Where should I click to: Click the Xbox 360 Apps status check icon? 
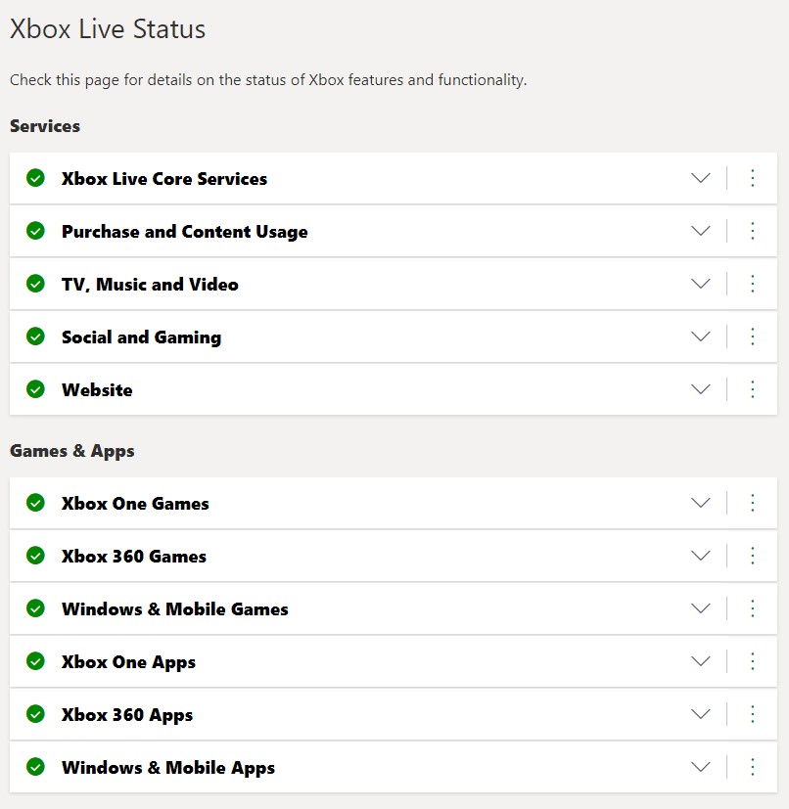pyautogui.click(x=35, y=714)
